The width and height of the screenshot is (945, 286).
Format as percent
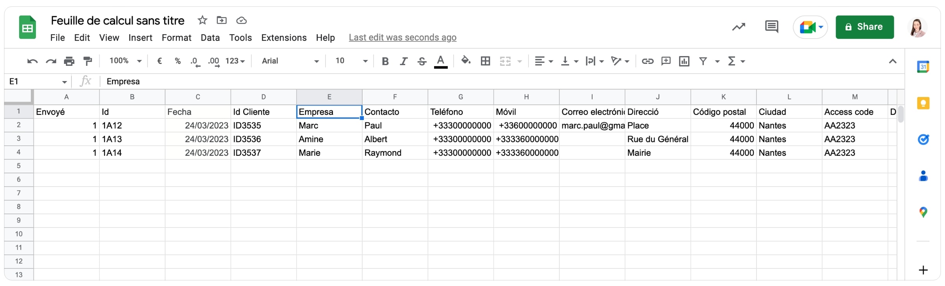(x=178, y=61)
